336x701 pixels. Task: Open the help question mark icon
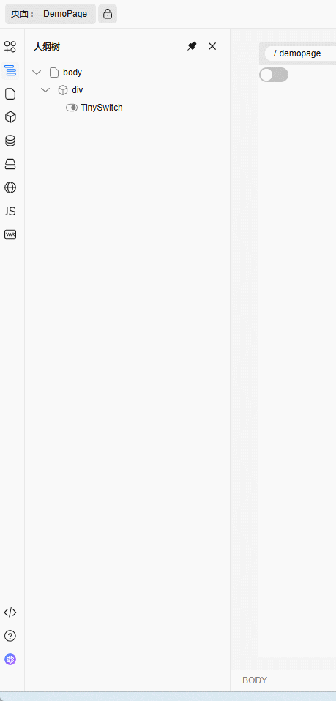point(10,636)
